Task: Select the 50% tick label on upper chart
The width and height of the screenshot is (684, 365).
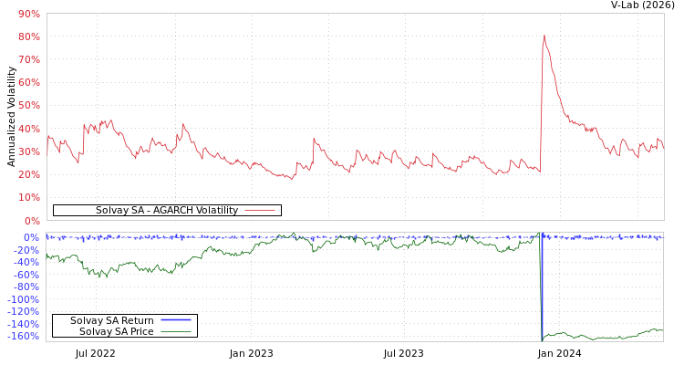Action: 28,106
